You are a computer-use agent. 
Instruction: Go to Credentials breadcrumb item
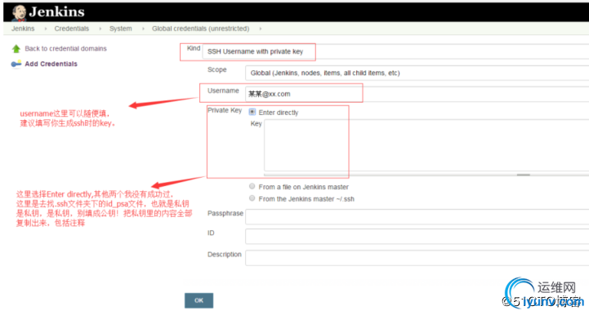point(72,29)
